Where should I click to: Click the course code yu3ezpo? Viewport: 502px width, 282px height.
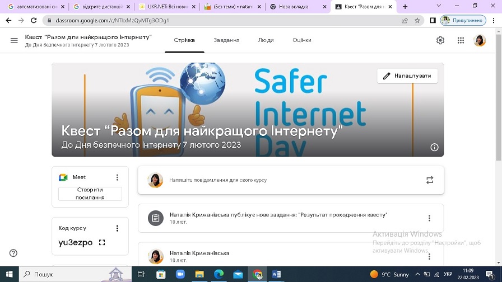[75, 242]
